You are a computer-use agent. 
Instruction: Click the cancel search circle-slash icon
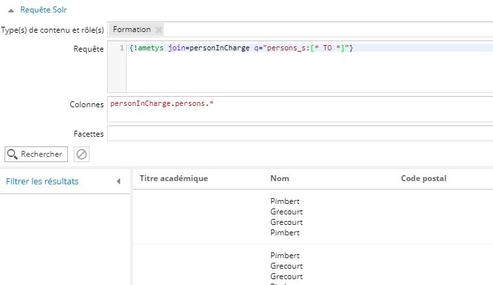click(82, 154)
